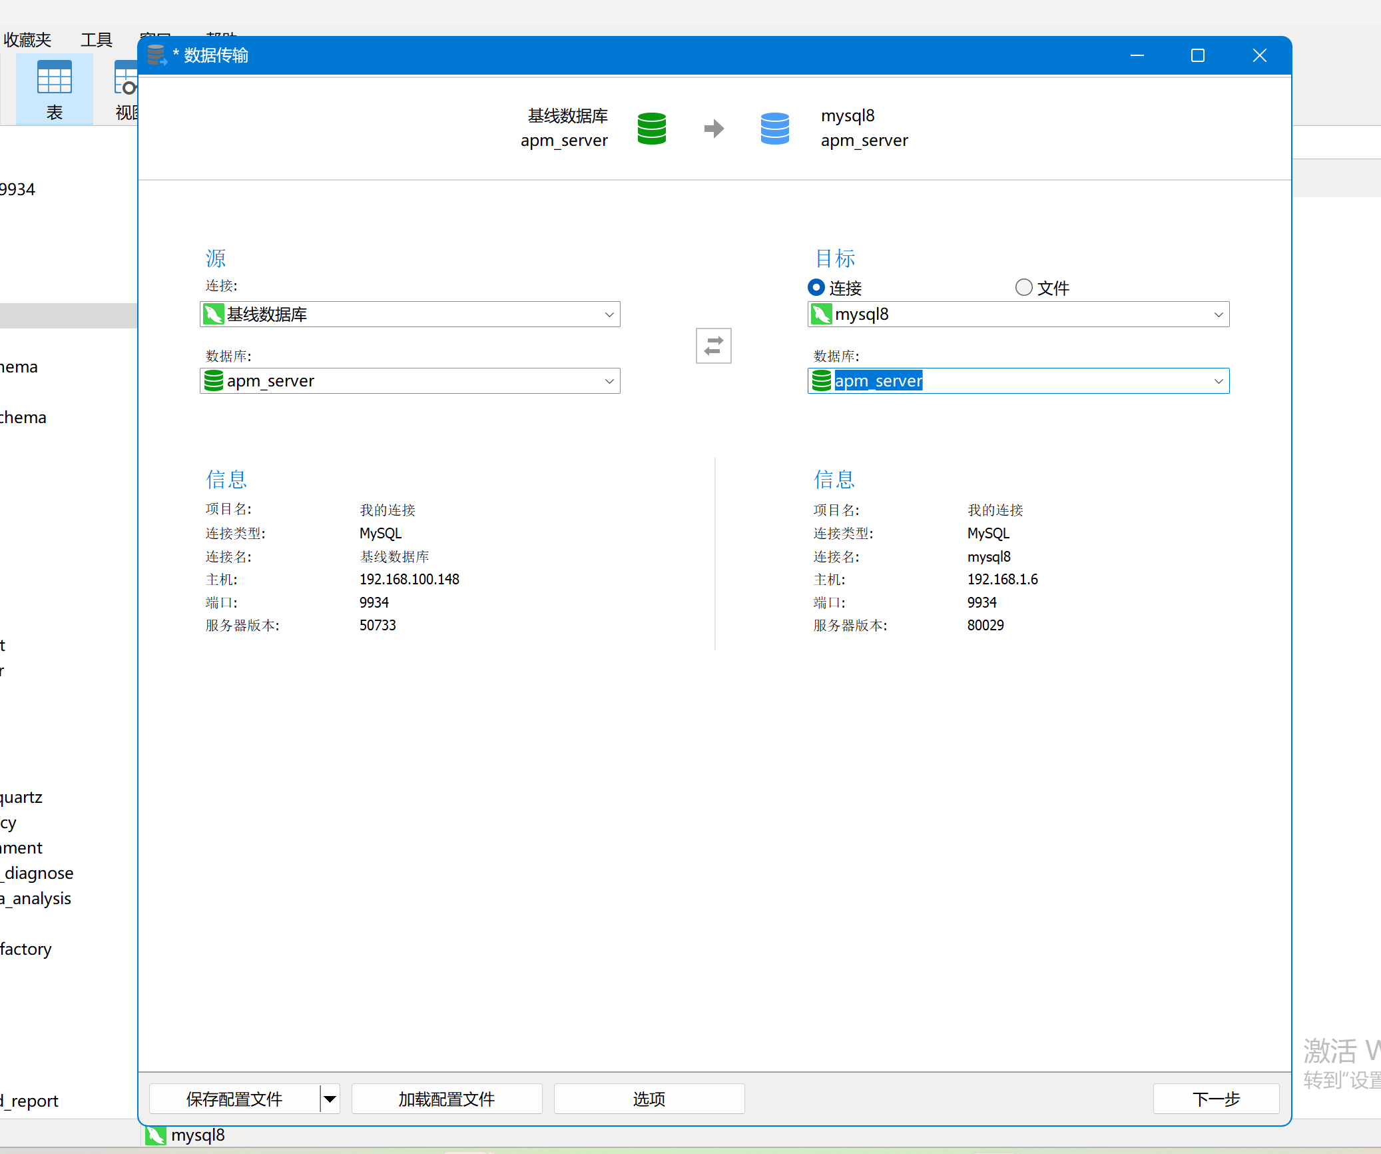Screen dimensions: 1381x1154
Task: Select _diagnose item in main window tree
Action: point(37,873)
